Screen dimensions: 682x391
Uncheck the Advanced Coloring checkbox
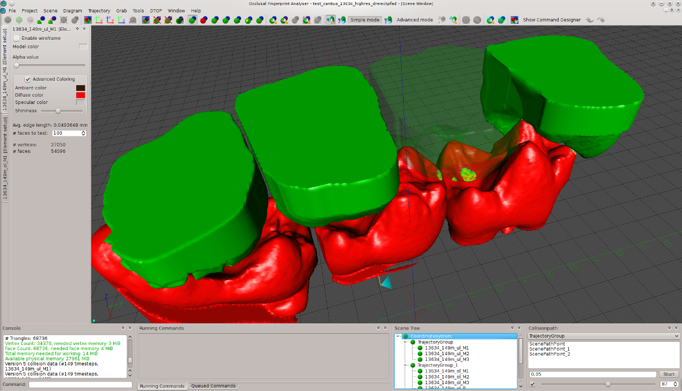(28, 79)
